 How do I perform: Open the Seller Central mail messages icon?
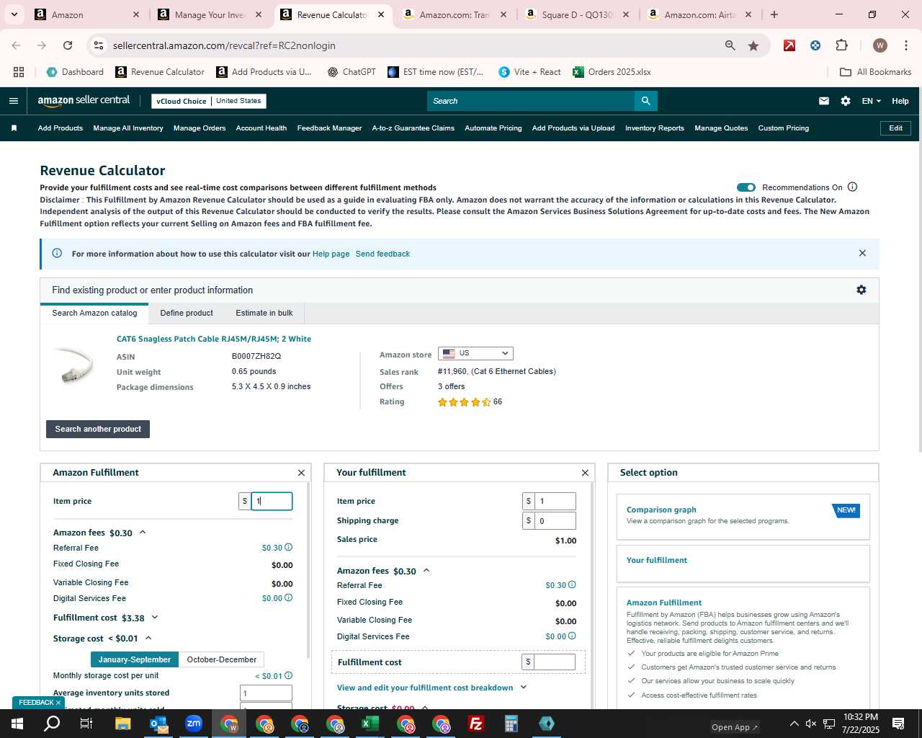pos(824,101)
